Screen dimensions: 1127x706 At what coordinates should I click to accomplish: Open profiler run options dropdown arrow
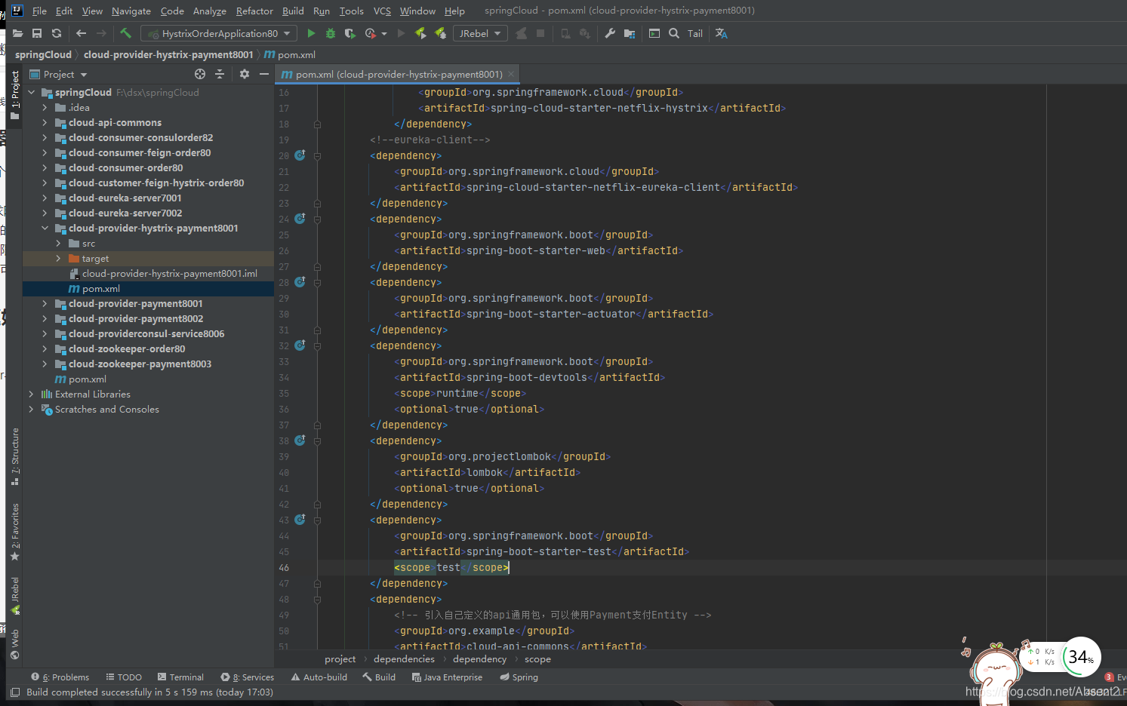tap(384, 33)
